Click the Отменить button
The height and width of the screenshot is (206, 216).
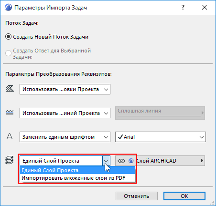[x=137, y=196]
